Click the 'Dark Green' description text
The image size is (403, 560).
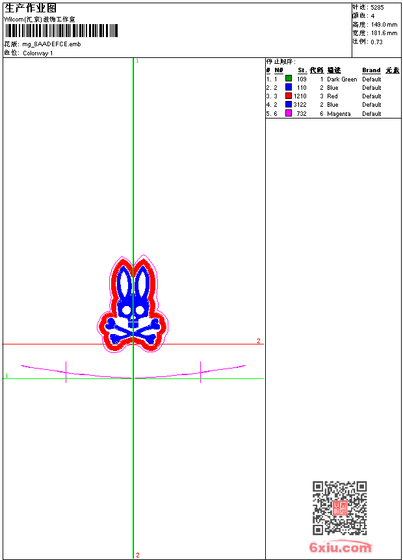pyautogui.click(x=342, y=79)
